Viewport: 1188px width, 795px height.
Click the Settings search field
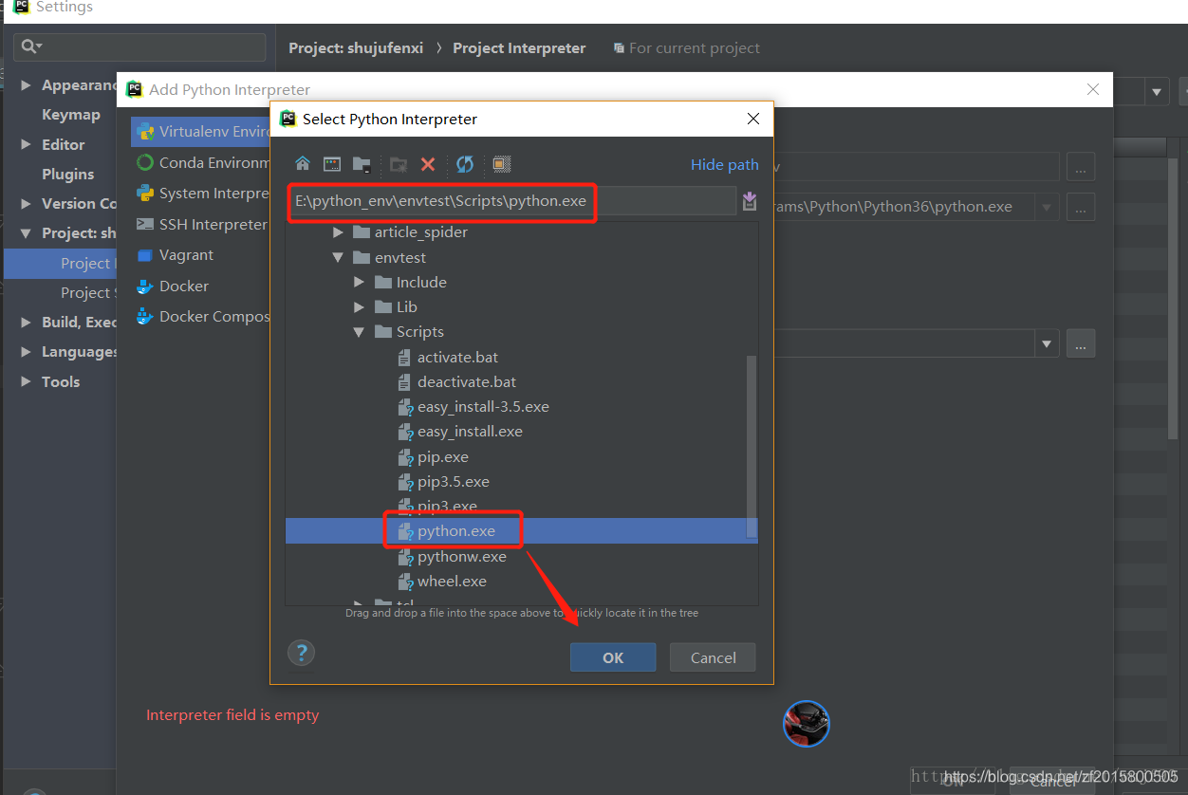pyautogui.click(x=140, y=46)
